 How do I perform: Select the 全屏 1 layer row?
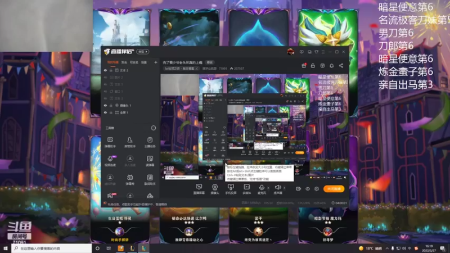click(x=130, y=112)
